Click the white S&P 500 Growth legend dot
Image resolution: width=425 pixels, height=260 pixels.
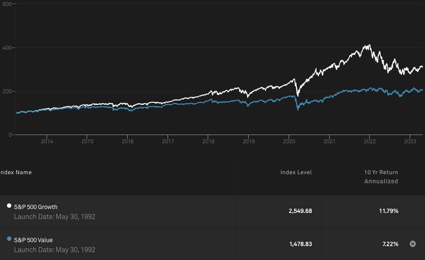9,206
